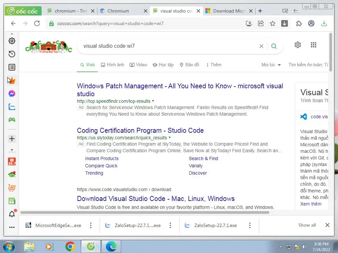Open the apps grid icon on page
Viewport: 338px width, 253px height.
coord(314,45)
